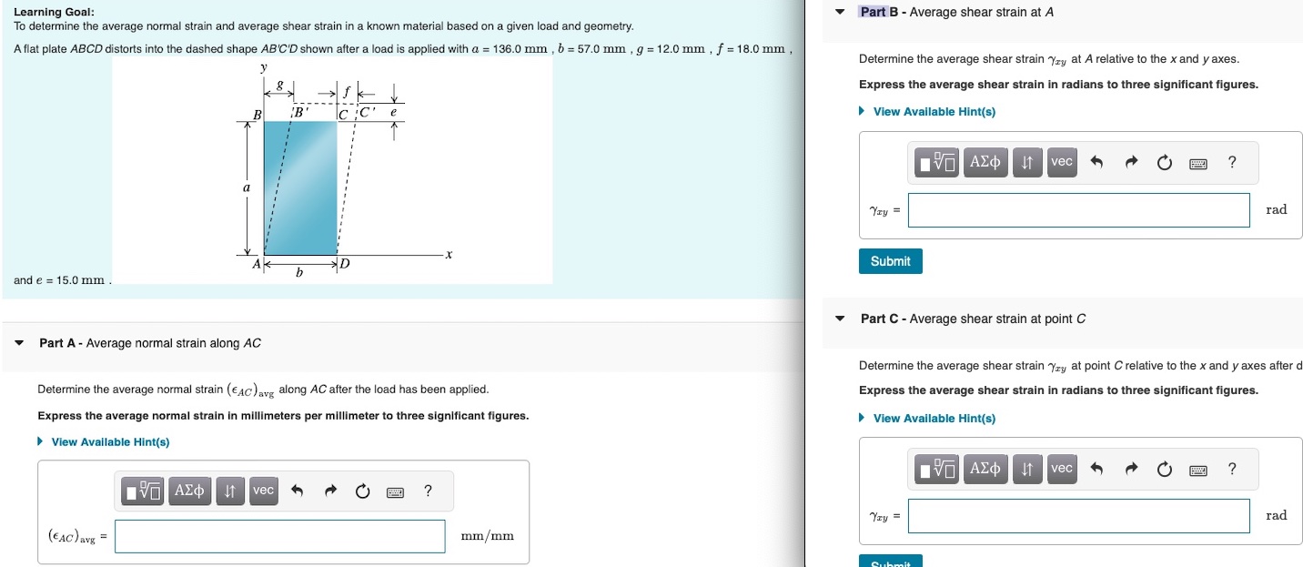Viewport: 1303px width, 567px height.
Task: Collapse the Part A section triangle
Action: tap(19, 343)
